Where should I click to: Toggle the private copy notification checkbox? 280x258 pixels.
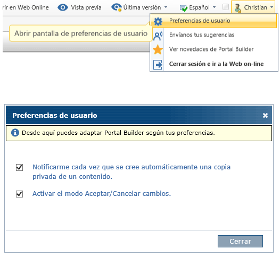[20, 167]
